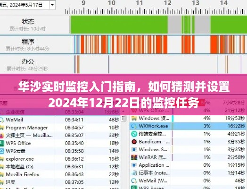
Task: Select the Mozilla Firefox row at 08:36:43
Action: (60, 174)
